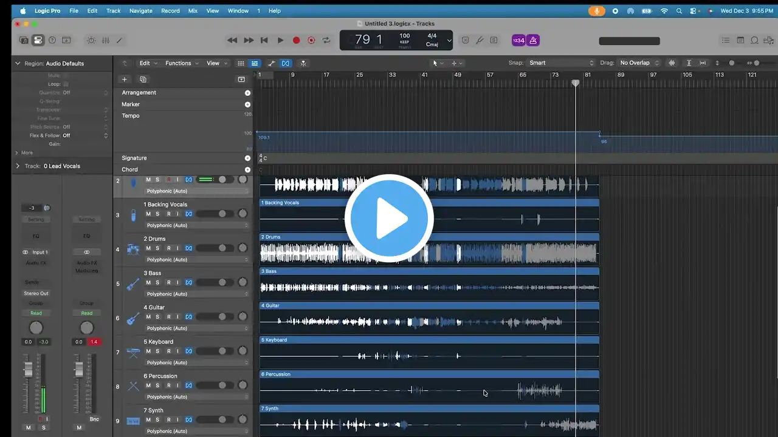Viewport: 778px width, 437px height.
Task: Toggle the Automation curve icon
Action: pyautogui.click(x=271, y=63)
